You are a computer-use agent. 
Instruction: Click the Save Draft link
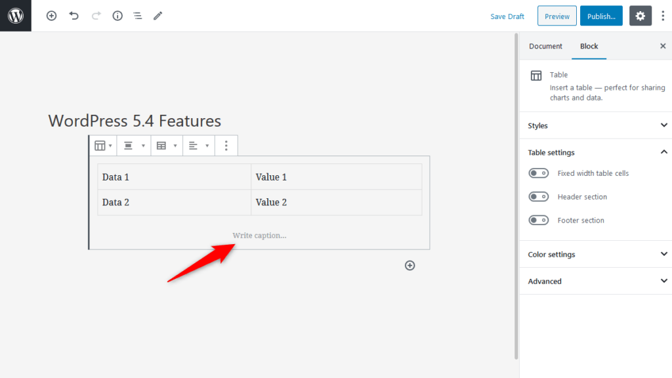click(x=507, y=16)
